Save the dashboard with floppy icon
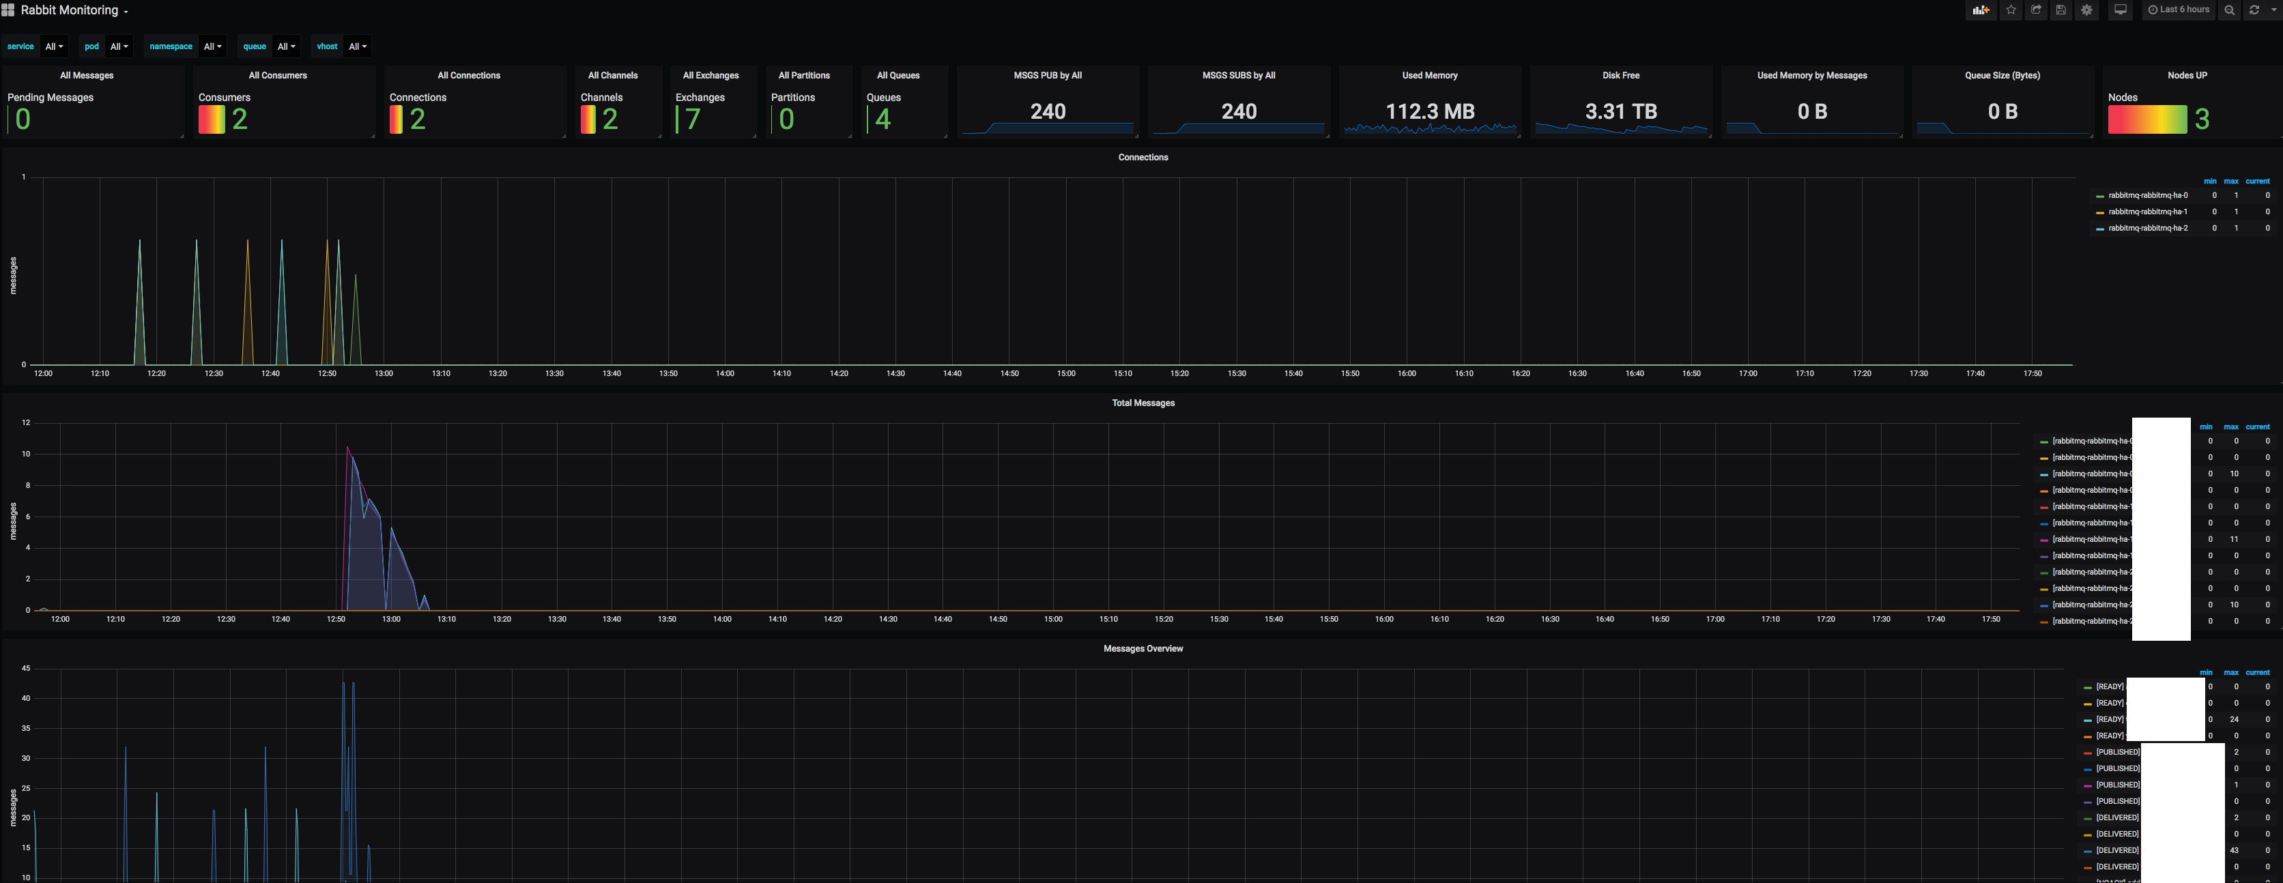This screenshot has width=2283, height=883. click(2061, 10)
